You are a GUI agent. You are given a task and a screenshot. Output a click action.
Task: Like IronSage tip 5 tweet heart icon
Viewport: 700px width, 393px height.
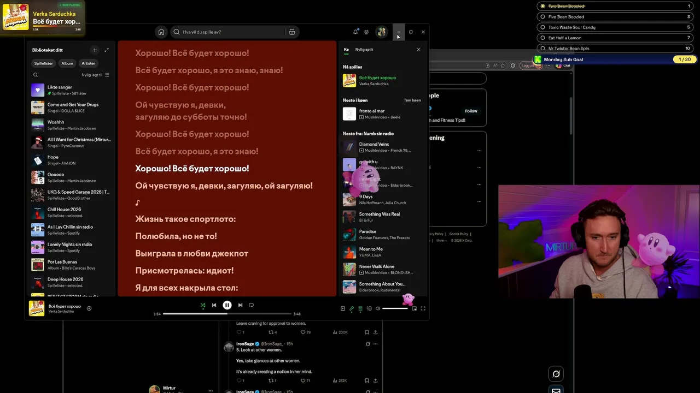click(302, 380)
